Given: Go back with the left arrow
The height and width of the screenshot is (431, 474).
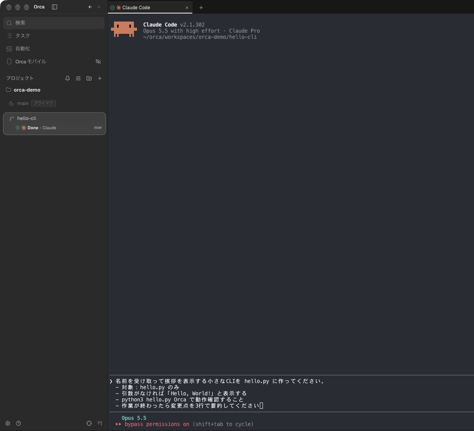Looking at the screenshot, I should [x=90, y=7].
